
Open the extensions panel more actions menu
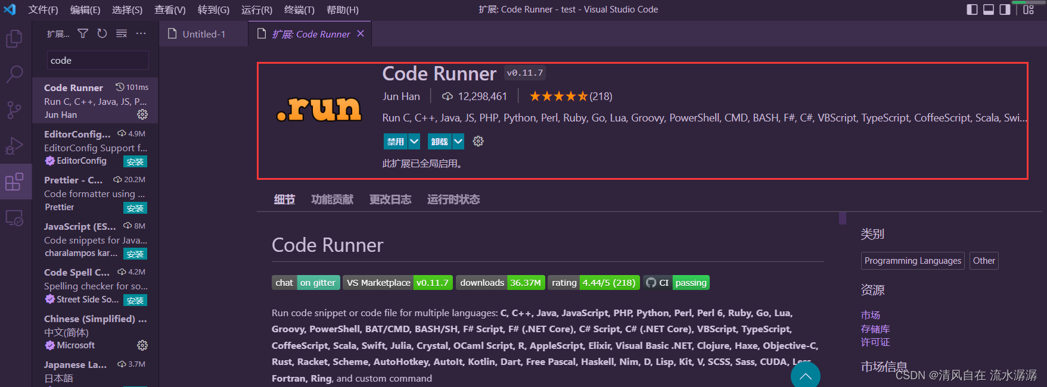click(141, 33)
